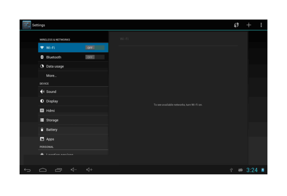Click the 'DEVICE' section header
The height and width of the screenshot is (196, 287).
[44, 84]
